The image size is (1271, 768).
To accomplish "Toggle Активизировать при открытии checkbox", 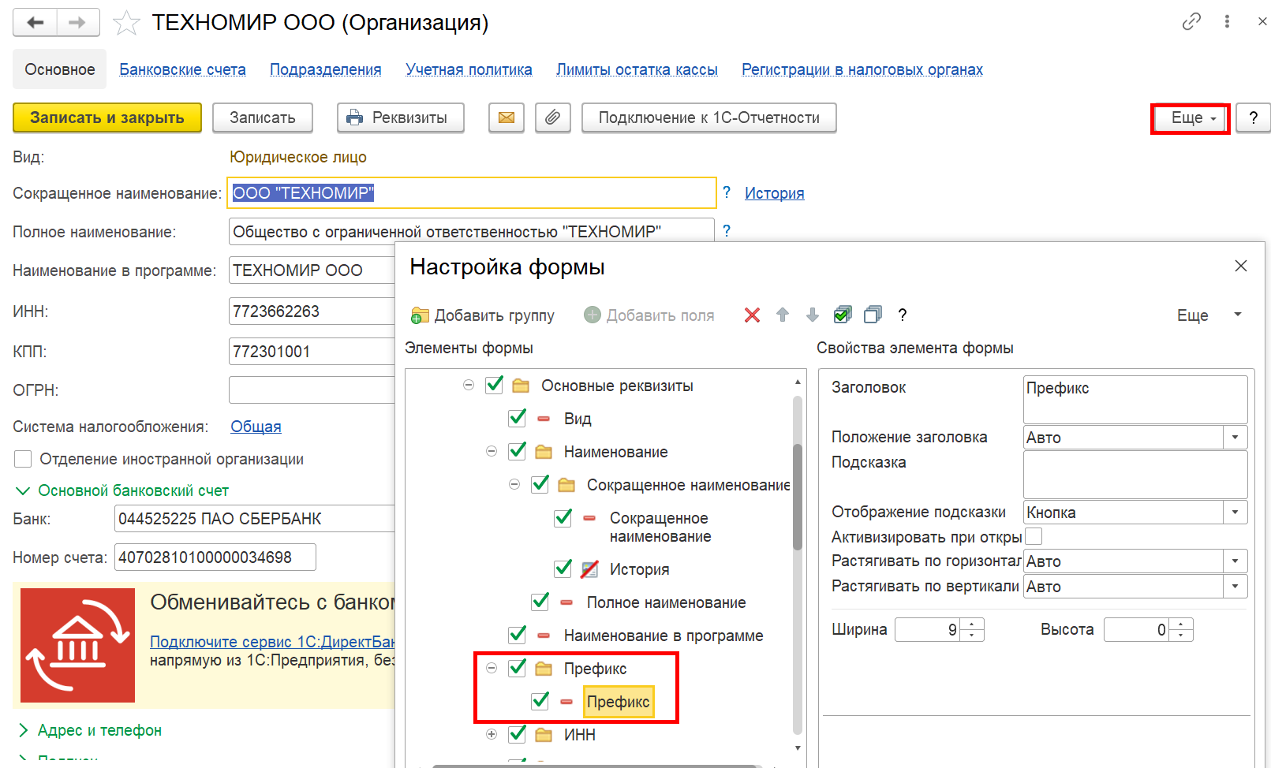I will coord(1034,536).
